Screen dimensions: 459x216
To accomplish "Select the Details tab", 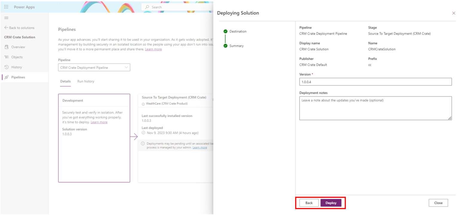I will 65,81.
